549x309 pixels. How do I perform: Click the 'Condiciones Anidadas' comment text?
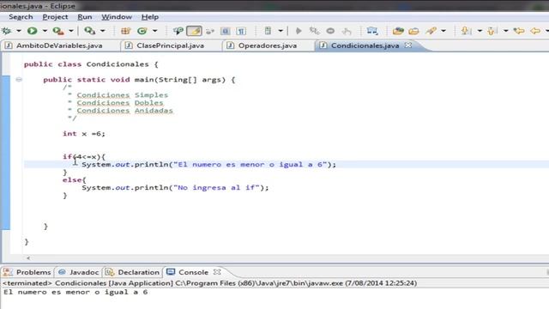pyautogui.click(x=124, y=111)
